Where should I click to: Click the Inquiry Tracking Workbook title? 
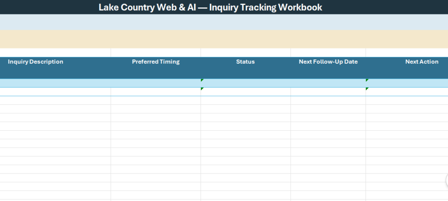[x=210, y=7]
